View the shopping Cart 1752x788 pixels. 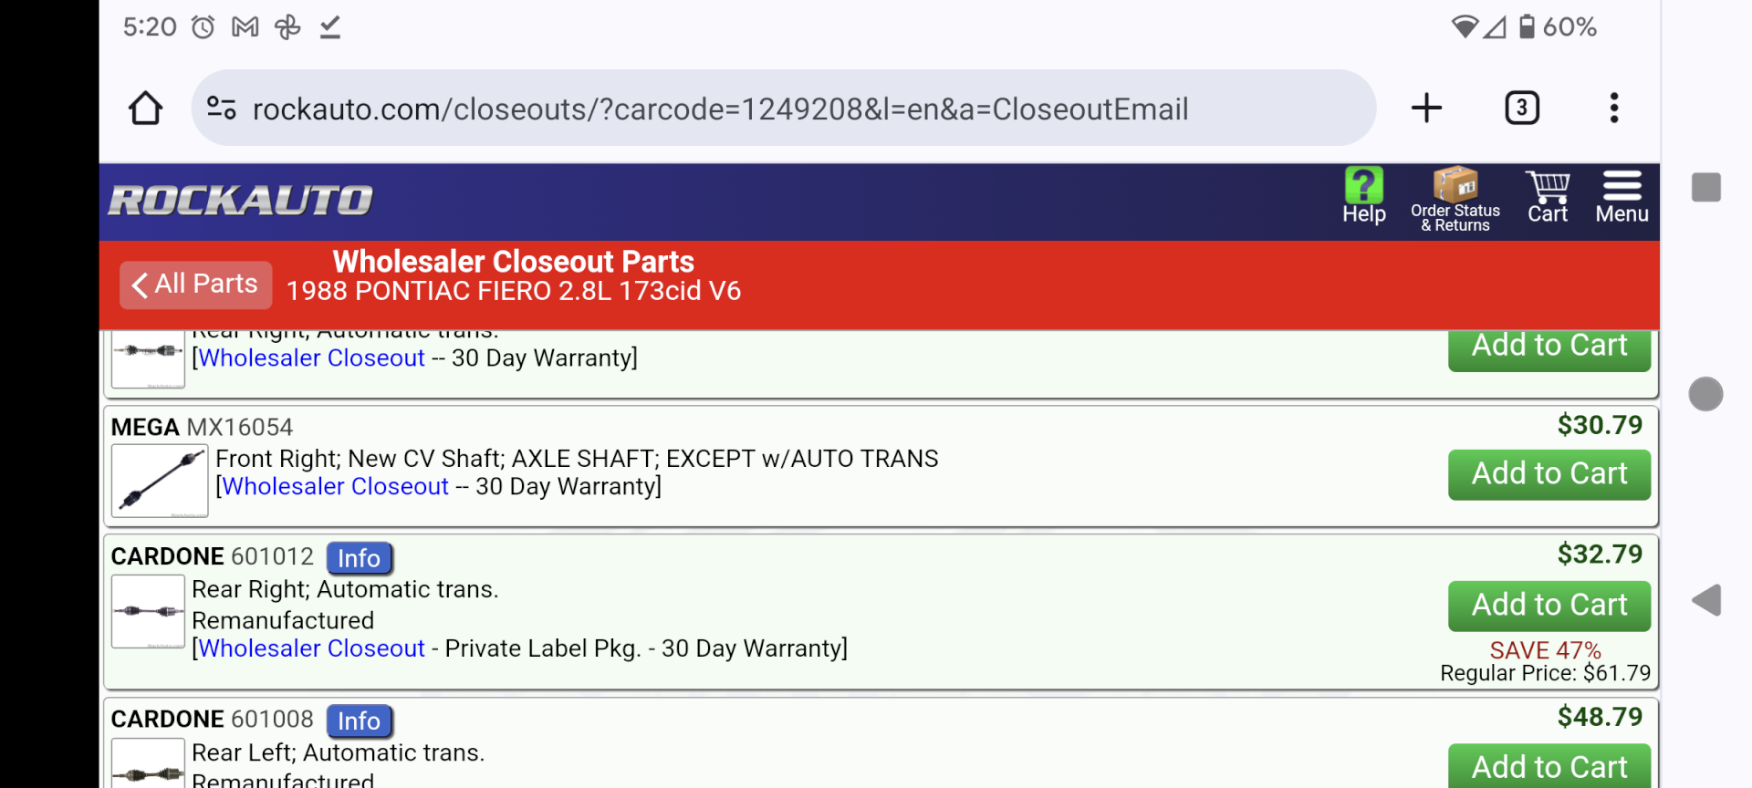[1548, 197]
